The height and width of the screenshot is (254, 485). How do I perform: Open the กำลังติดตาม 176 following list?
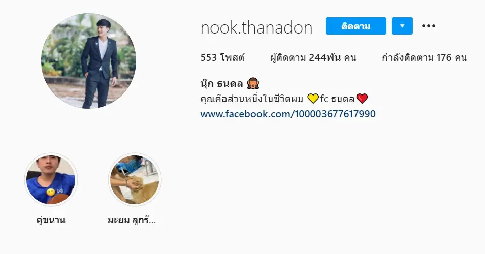[424, 57]
